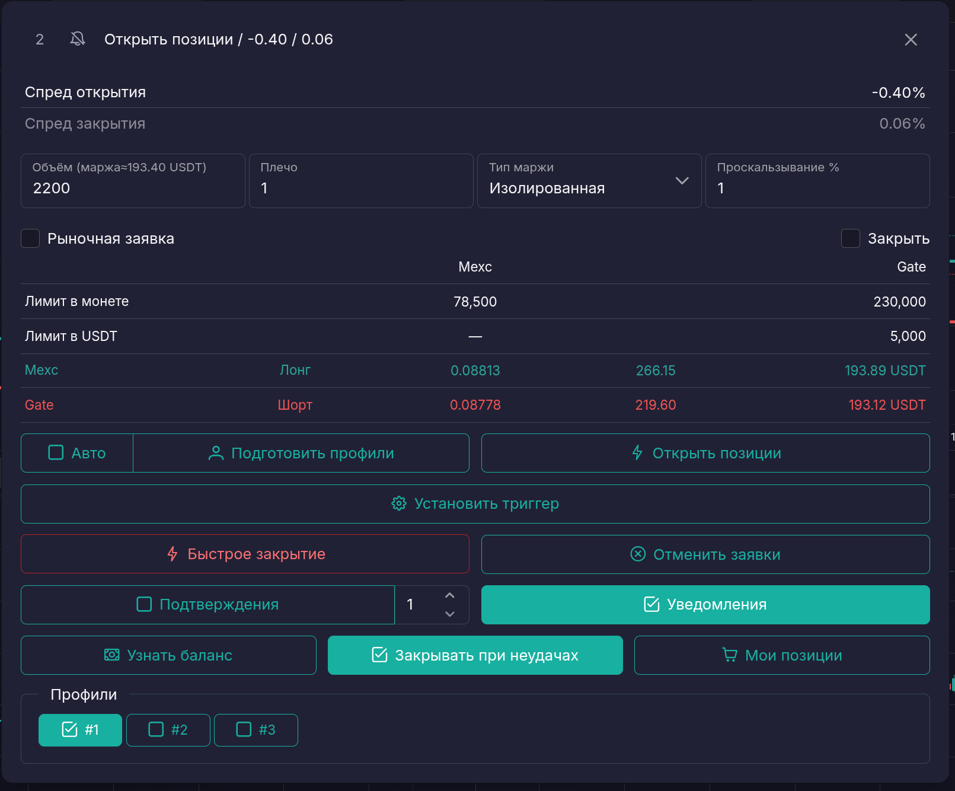Click the Узнать баланс button

pos(168,655)
